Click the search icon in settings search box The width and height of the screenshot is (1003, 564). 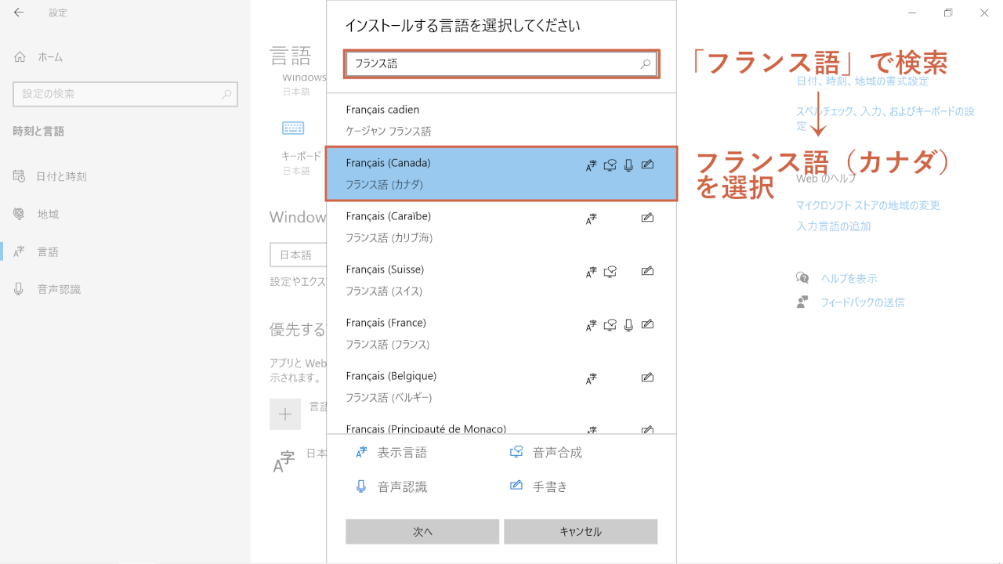click(226, 94)
